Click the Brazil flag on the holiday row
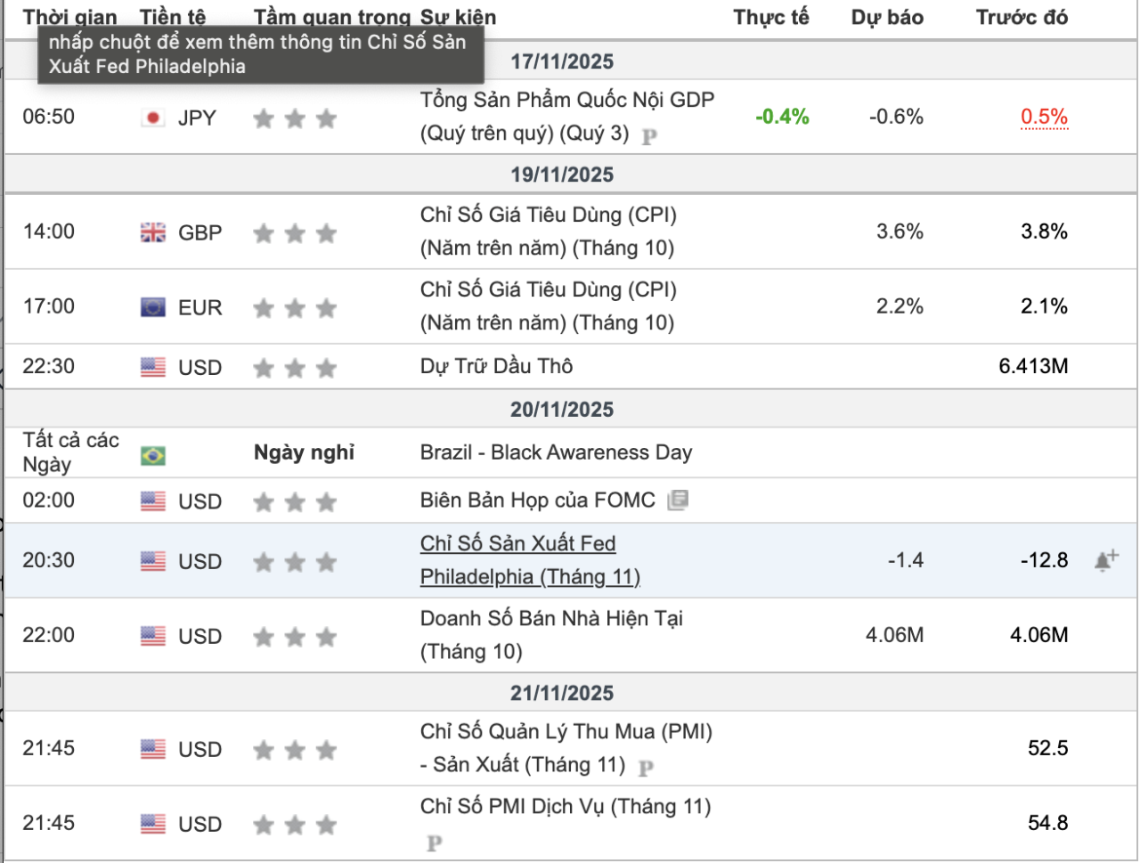The height and width of the screenshot is (863, 1140). pos(153,456)
